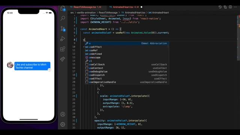This screenshot has width=240, height=135.
Task: Choose the 'ul' Emmet suggestion
Action: click(127, 61)
